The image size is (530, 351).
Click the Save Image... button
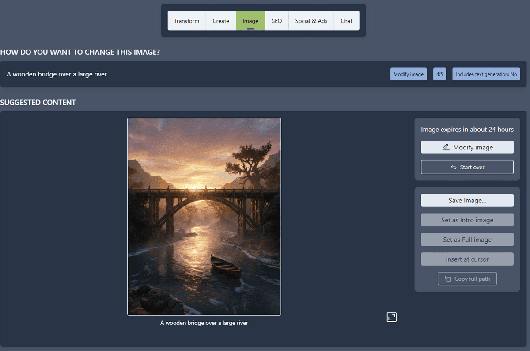click(x=467, y=200)
